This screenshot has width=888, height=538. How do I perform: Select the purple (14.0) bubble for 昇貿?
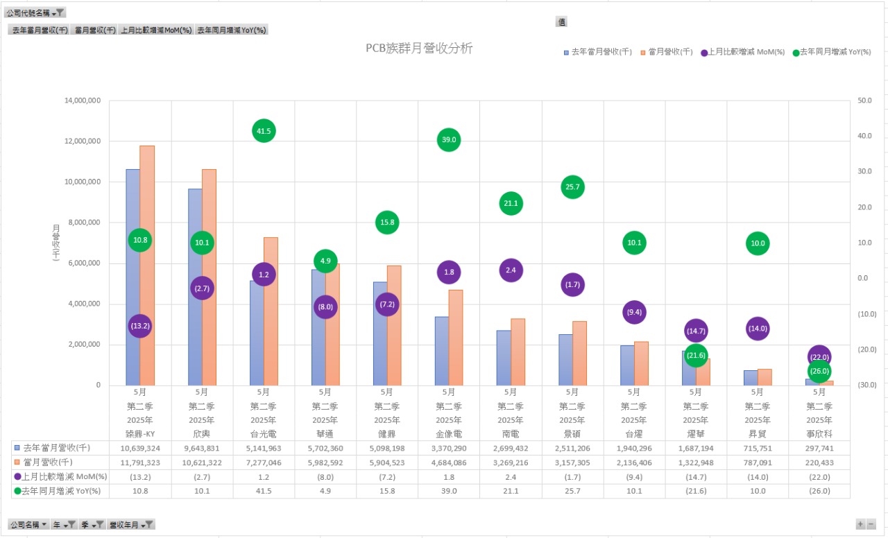pos(758,329)
